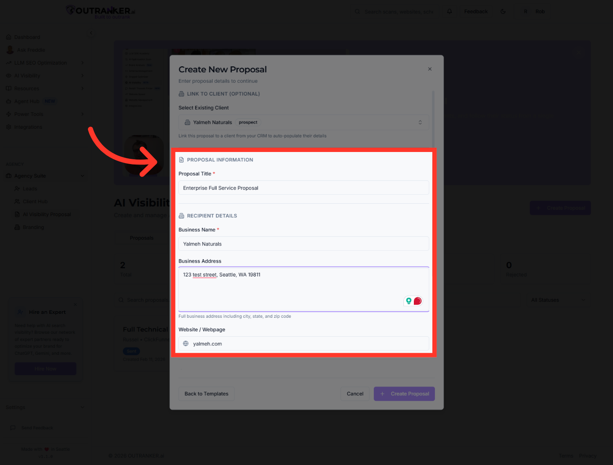Click the Create Proposal button in dialog
Screen dimensions: 613x465
tap(404, 394)
